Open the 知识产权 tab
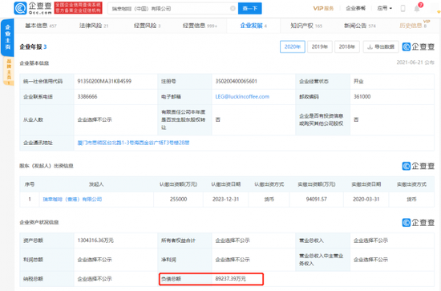The image size is (441, 291). (x=306, y=26)
